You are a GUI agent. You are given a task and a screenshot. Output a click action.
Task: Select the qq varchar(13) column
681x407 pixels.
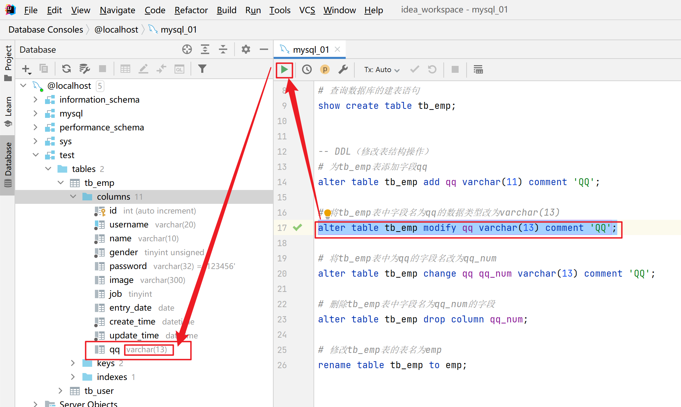coord(144,349)
